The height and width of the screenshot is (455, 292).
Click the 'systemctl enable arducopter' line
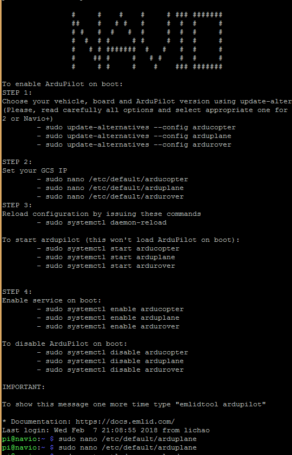[110, 309]
